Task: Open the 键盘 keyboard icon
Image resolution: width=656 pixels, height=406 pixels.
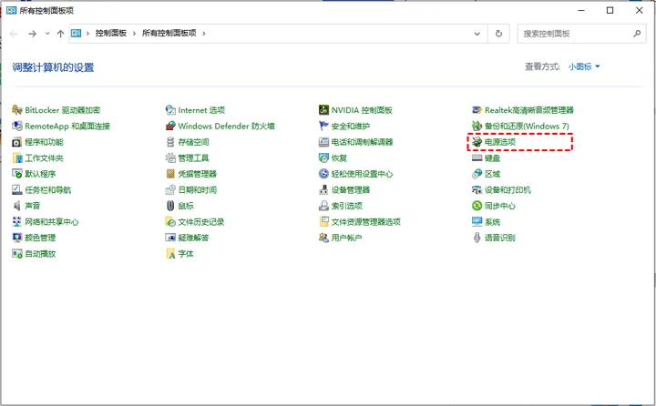Action: pos(477,158)
